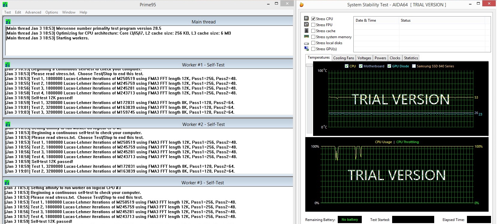Image resolution: width=497 pixels, height=224 pixels.
Task: Click the CPU Throttling graph label
Action: click(407, 142)
